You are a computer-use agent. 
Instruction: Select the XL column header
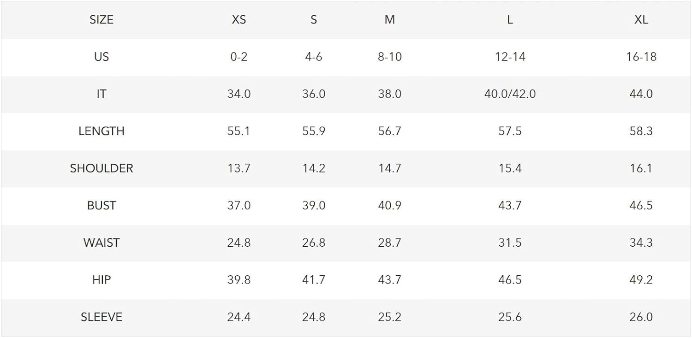(x=641, y=20)
